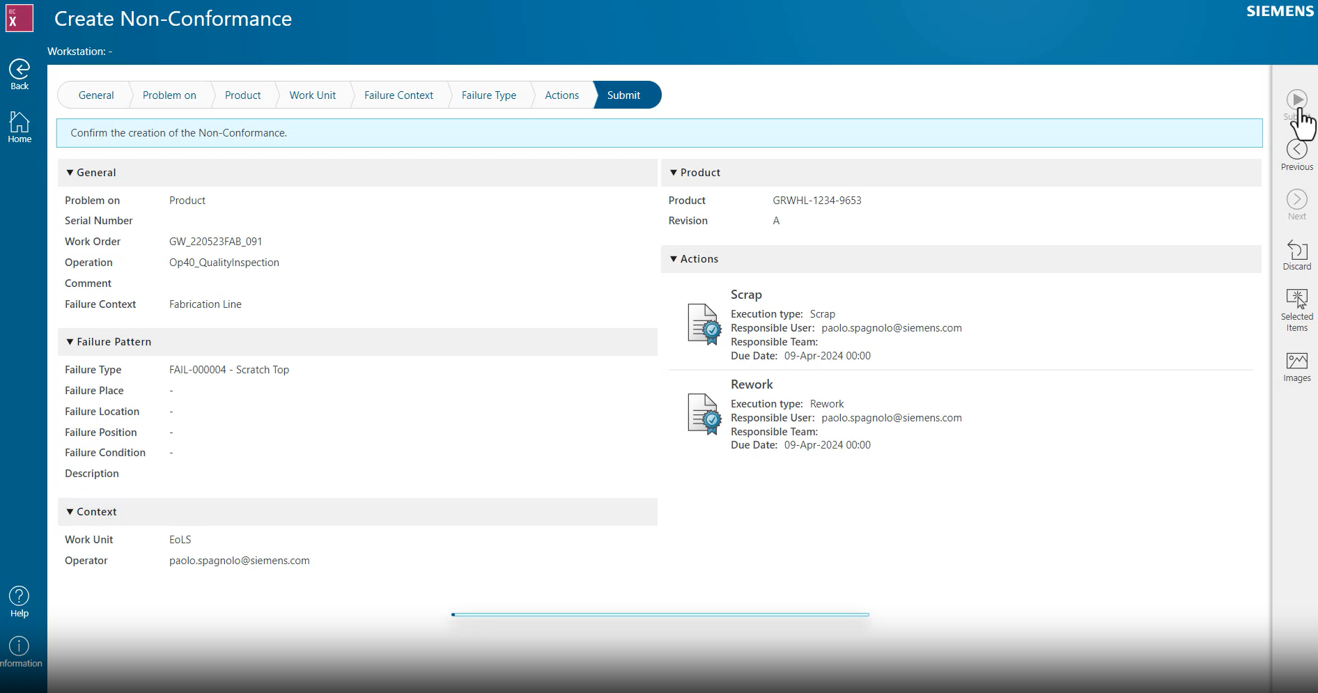Collapse the Product section
Viewport: 1318px width, 693px height.
pos(673,172)
